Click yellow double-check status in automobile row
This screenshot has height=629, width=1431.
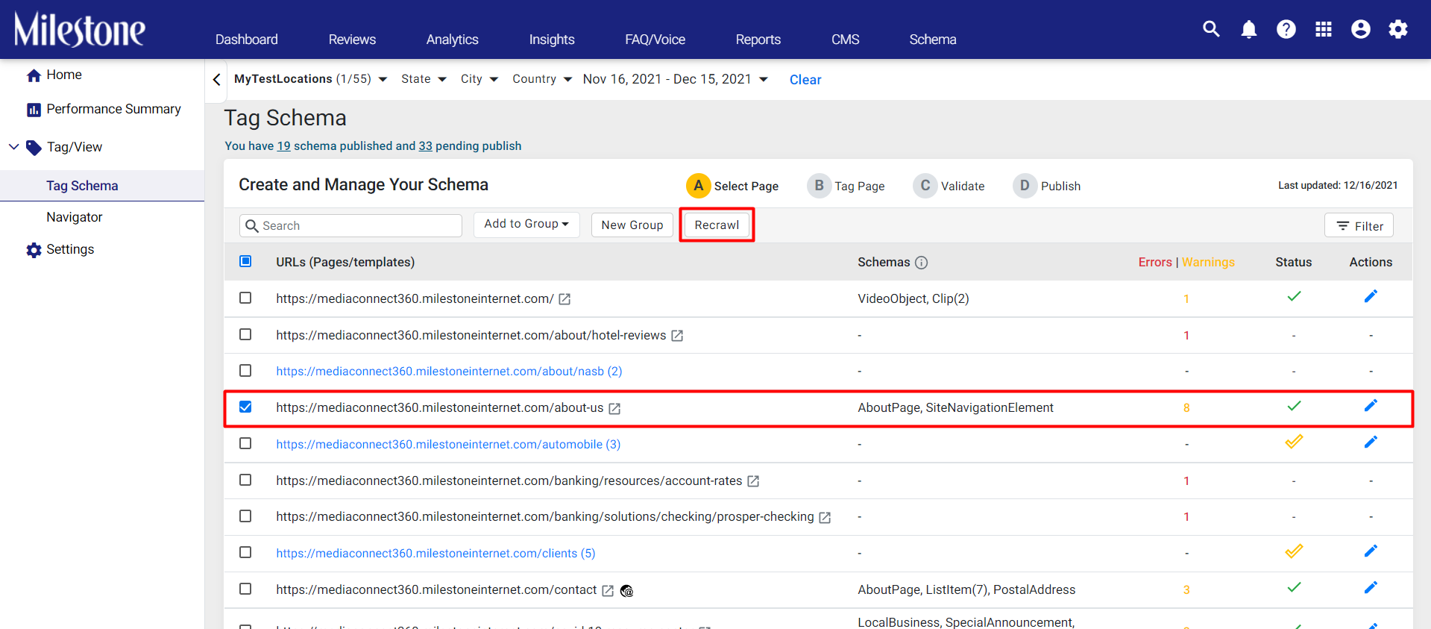1294,442
